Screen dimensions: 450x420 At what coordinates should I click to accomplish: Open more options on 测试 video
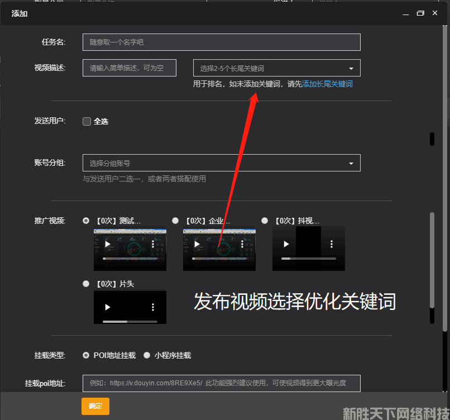point(153,244)
